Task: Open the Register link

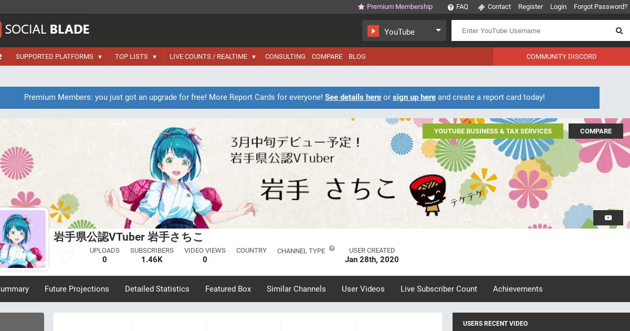Action: click(530, 7)
